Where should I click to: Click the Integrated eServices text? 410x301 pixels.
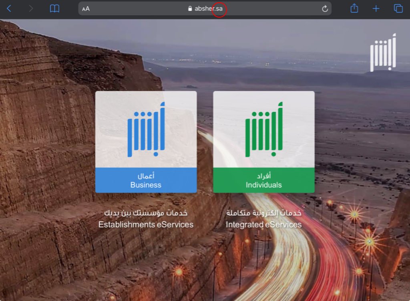tap(264, 224)
